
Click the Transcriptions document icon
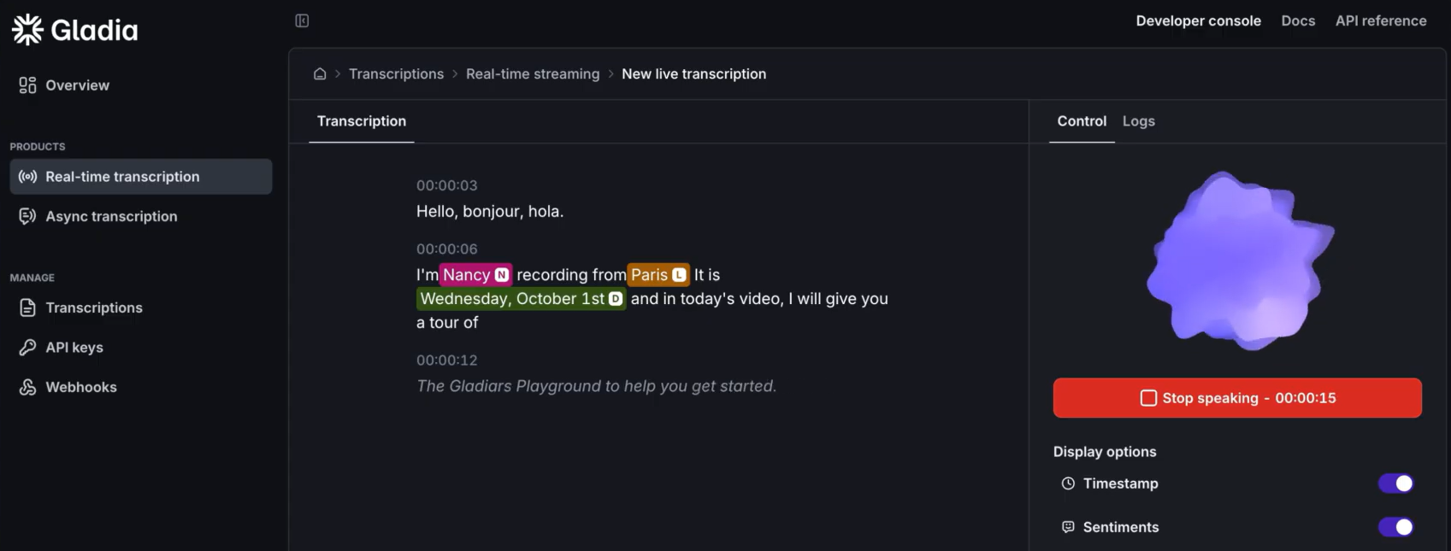27,308
